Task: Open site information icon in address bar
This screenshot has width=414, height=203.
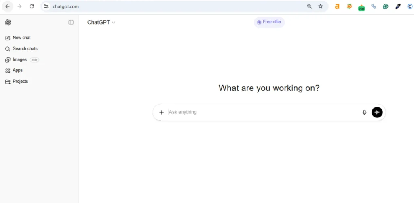Action: (x=46, y=6)
